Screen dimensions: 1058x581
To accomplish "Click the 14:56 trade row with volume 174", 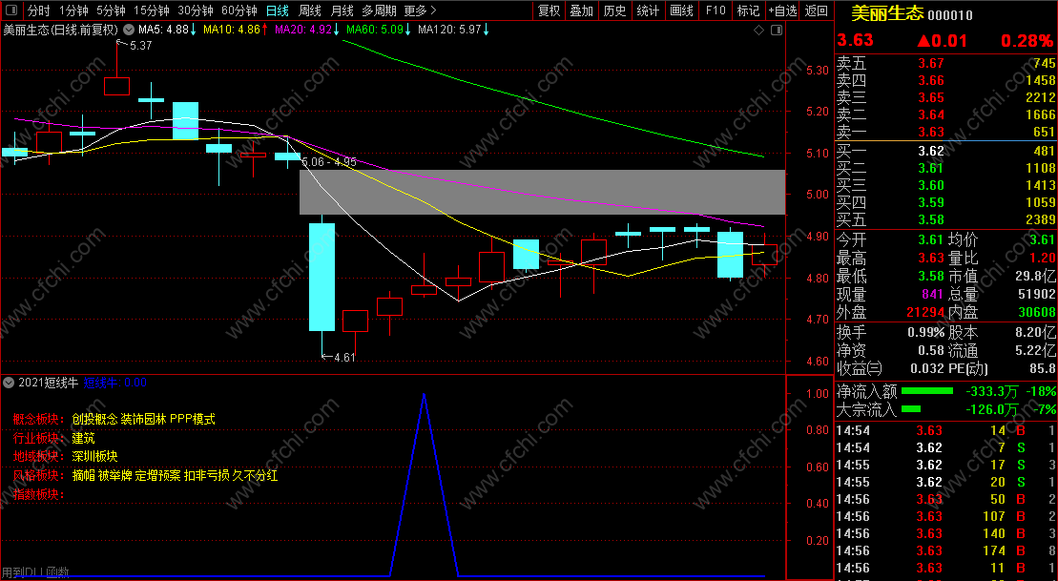I will click(x=946, y=550).
